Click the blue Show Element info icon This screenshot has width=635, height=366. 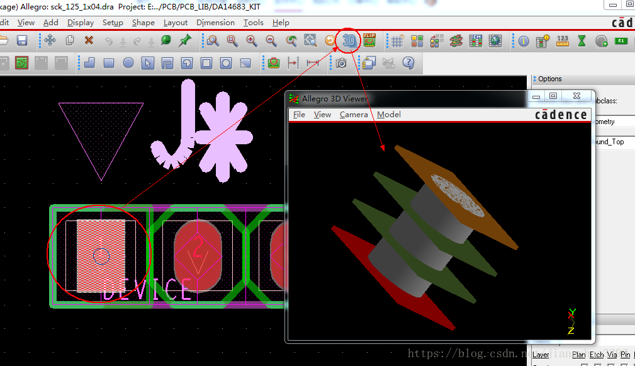(x=524, y=41)
